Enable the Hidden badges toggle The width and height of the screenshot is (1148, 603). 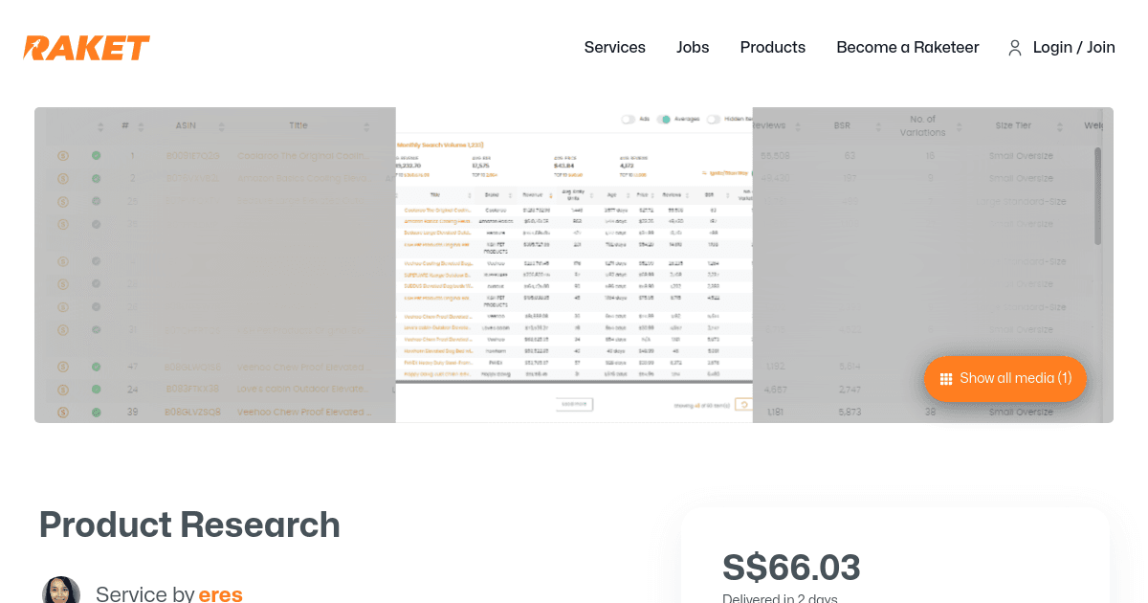[x=714, y=119]
